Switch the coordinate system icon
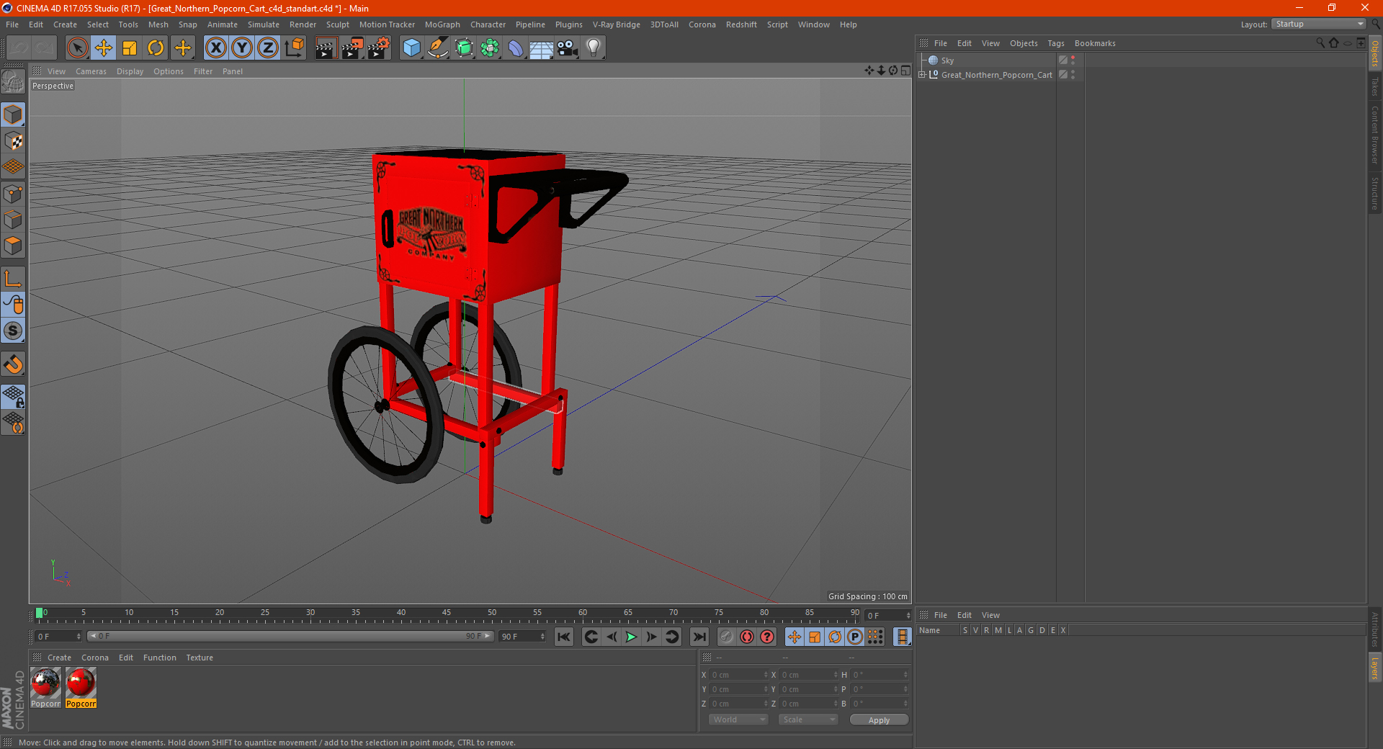This screenshot has width=1383, height=749. click(294, 48)
